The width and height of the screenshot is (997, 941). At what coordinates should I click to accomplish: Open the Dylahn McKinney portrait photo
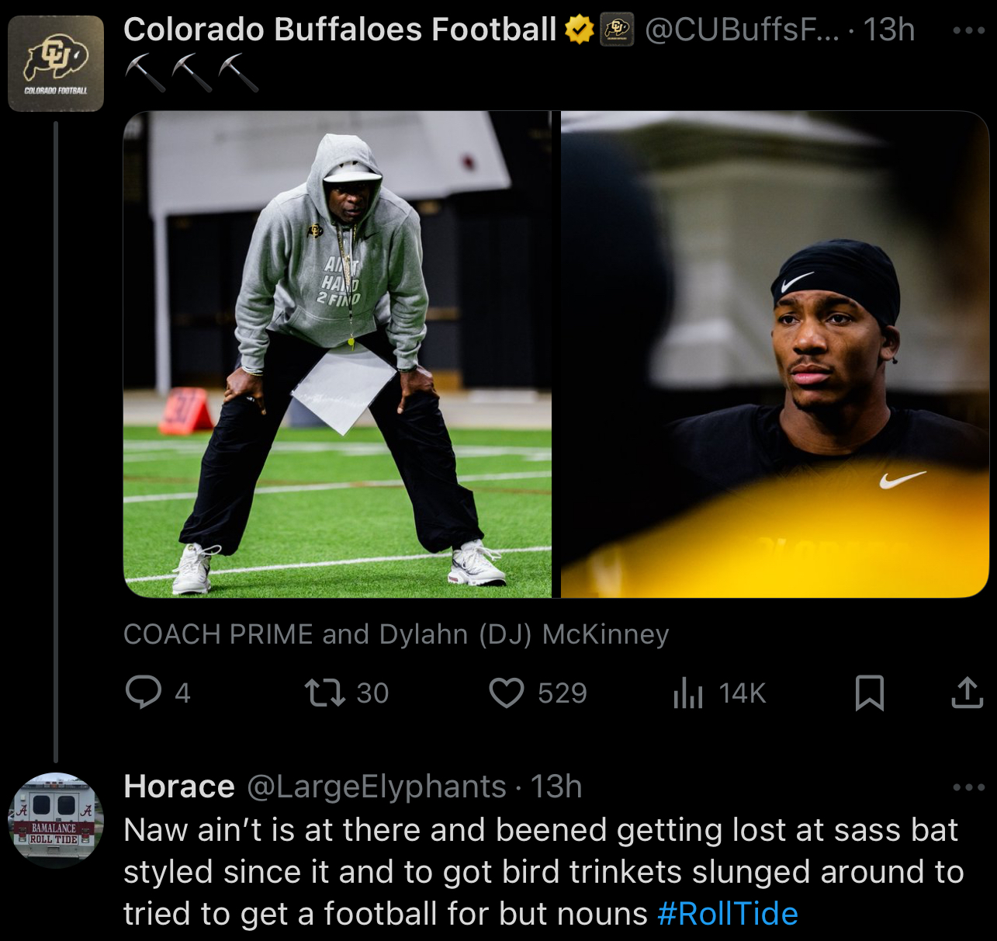click(x=774, y=354)
